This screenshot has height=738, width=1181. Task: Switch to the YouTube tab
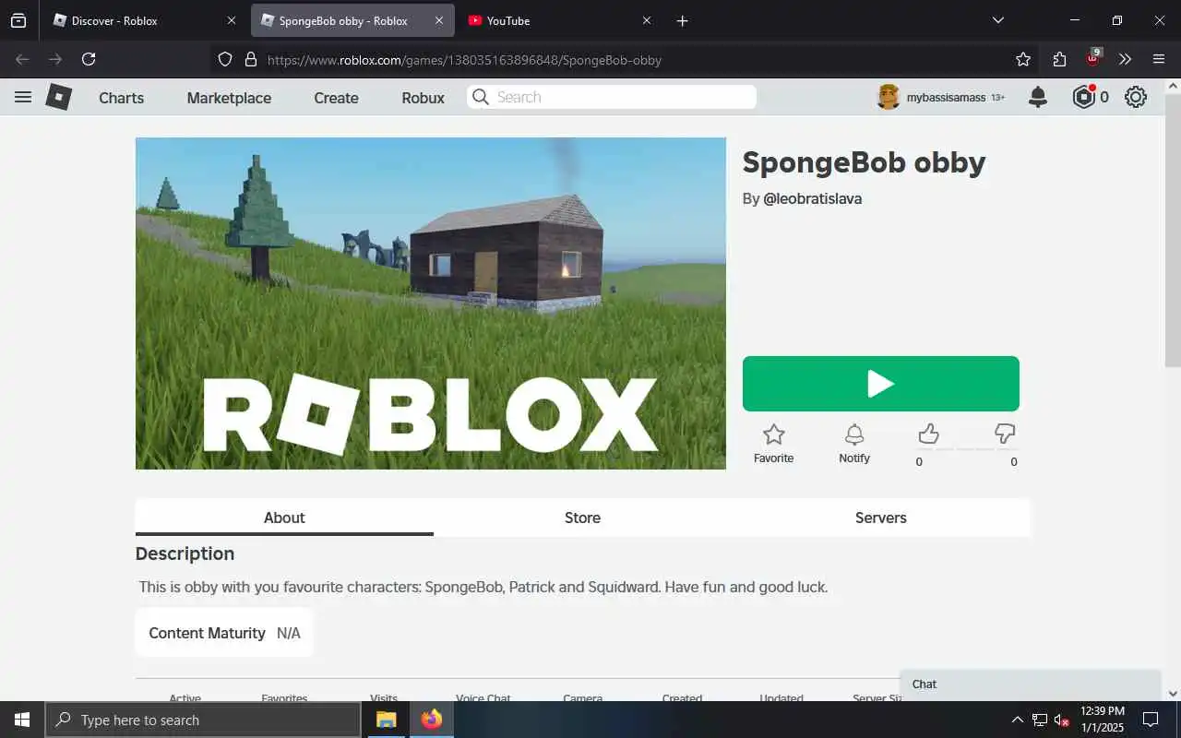[x=560, y=20]
